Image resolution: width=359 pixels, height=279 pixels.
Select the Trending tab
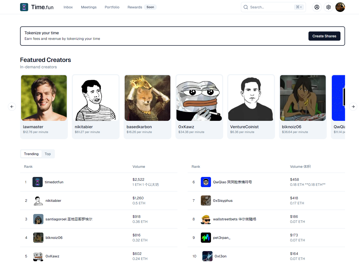31,154
